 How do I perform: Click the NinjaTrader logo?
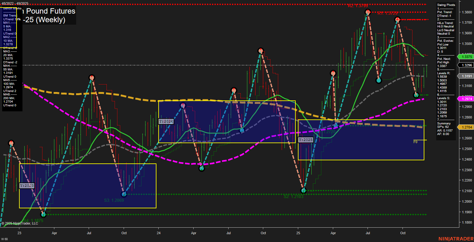coord(456,239)
